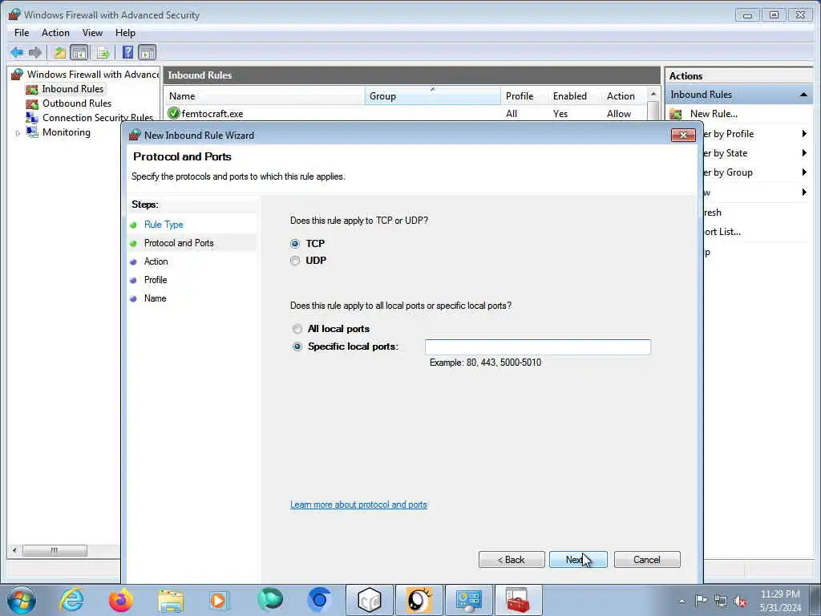Close the New Inbound Rule Wizard dialog
This screenshot has height=616, width=821.
point(683,135)
